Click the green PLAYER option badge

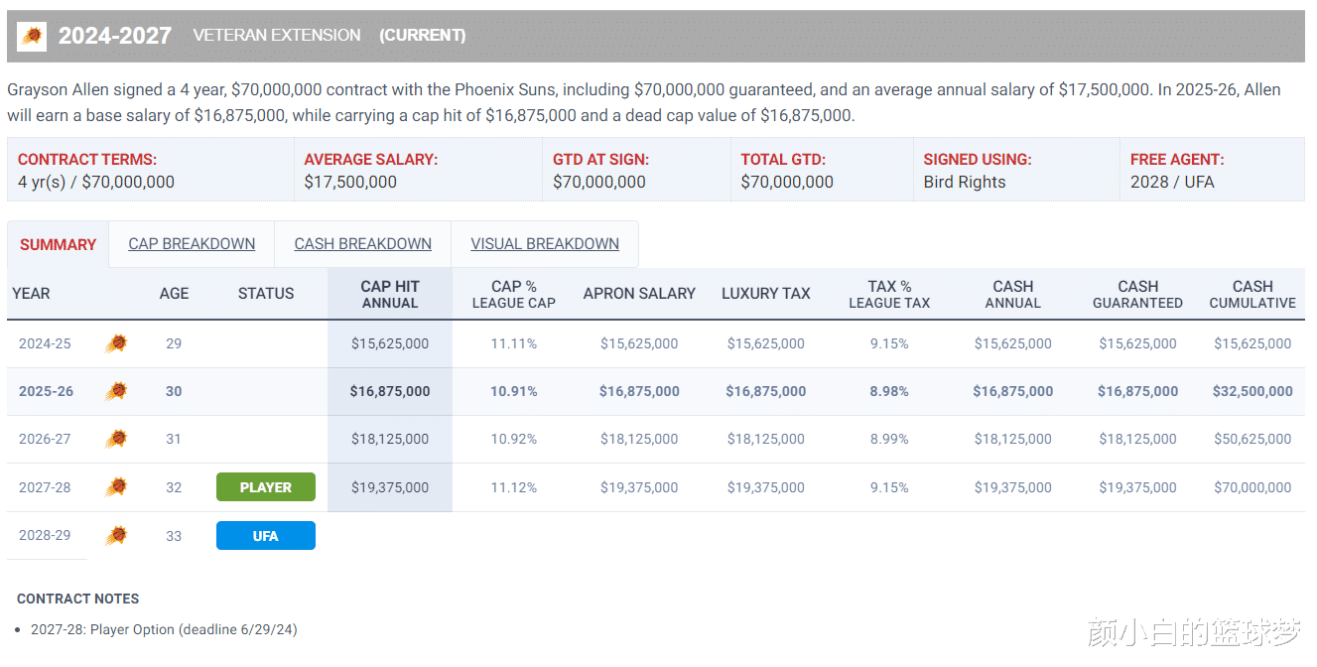[266, 487]
